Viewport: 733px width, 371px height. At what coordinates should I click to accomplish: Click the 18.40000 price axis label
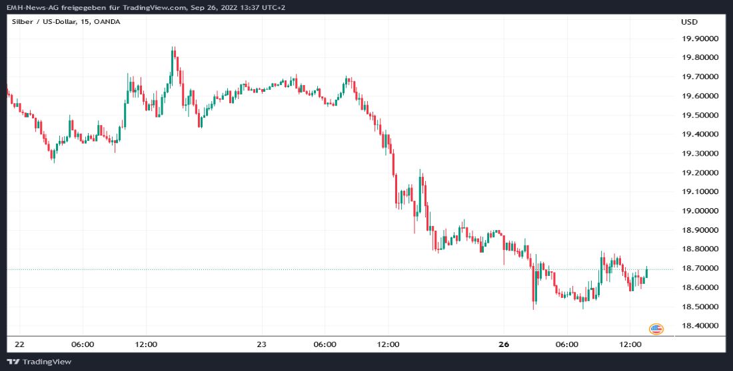pyautogui.click(x=699, y=326)
